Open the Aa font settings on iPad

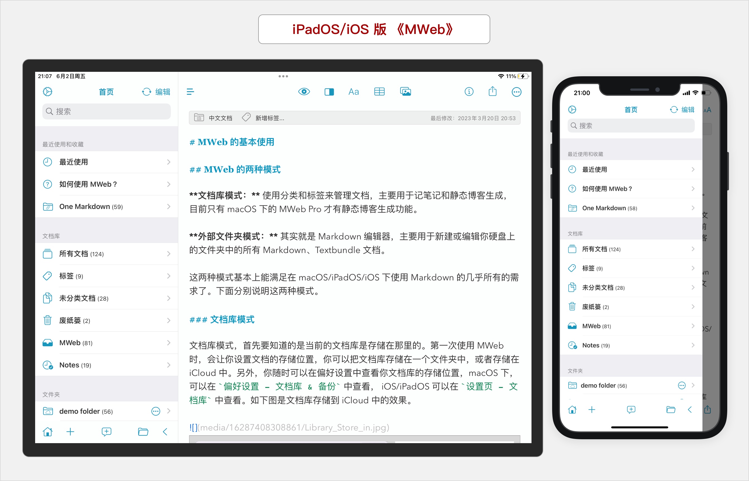pos(354,92)
